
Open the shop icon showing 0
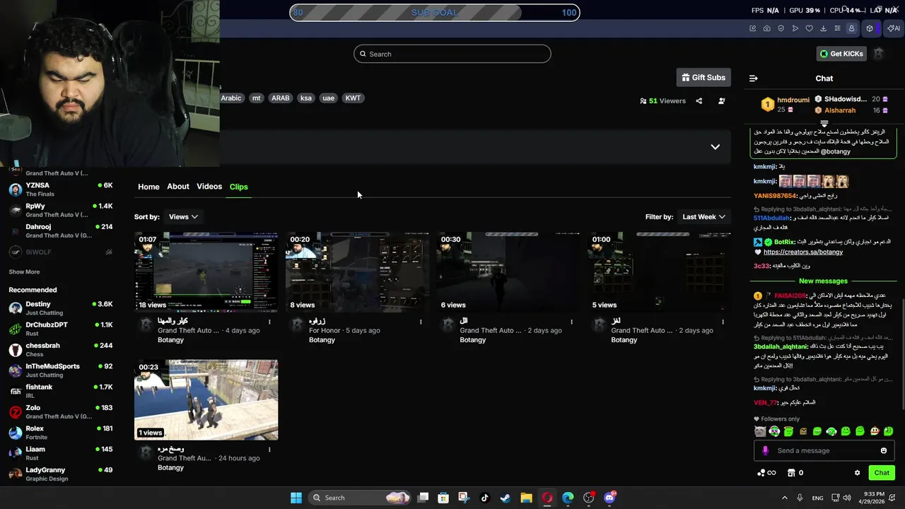pyautogui.click(x=795, y=473)
